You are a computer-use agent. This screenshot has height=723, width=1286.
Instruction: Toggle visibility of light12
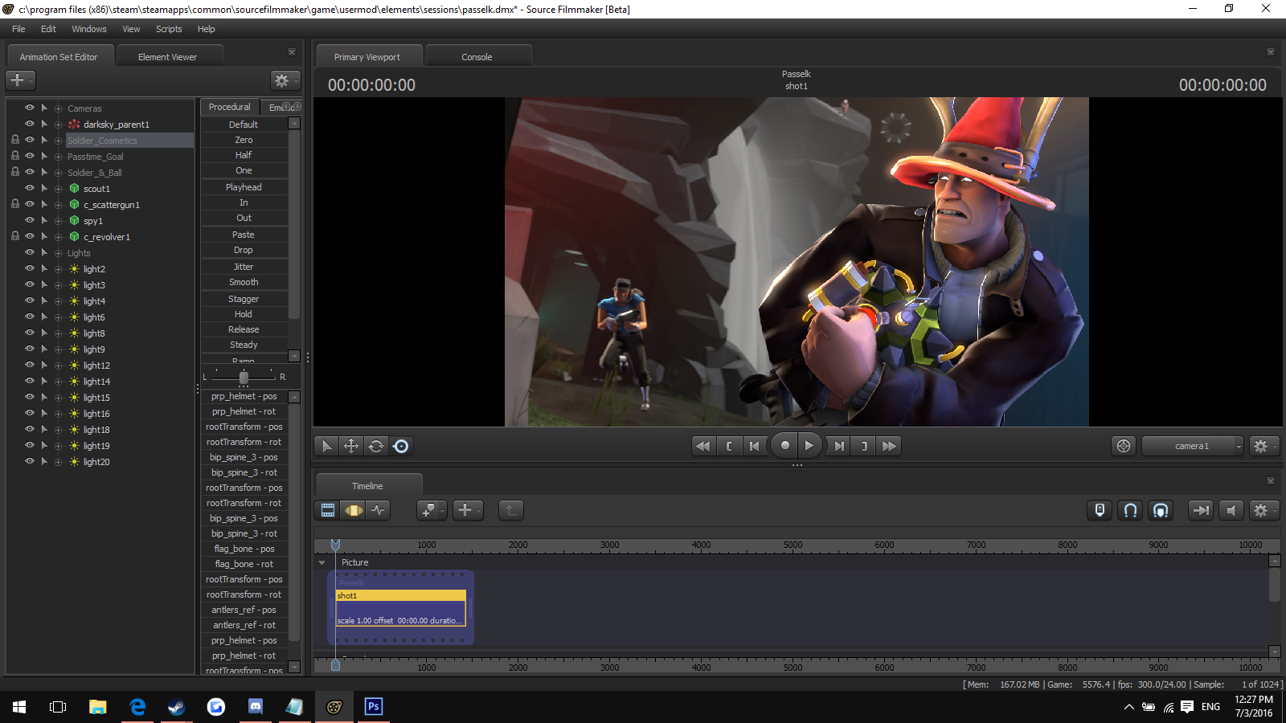[x=30, y=365]
